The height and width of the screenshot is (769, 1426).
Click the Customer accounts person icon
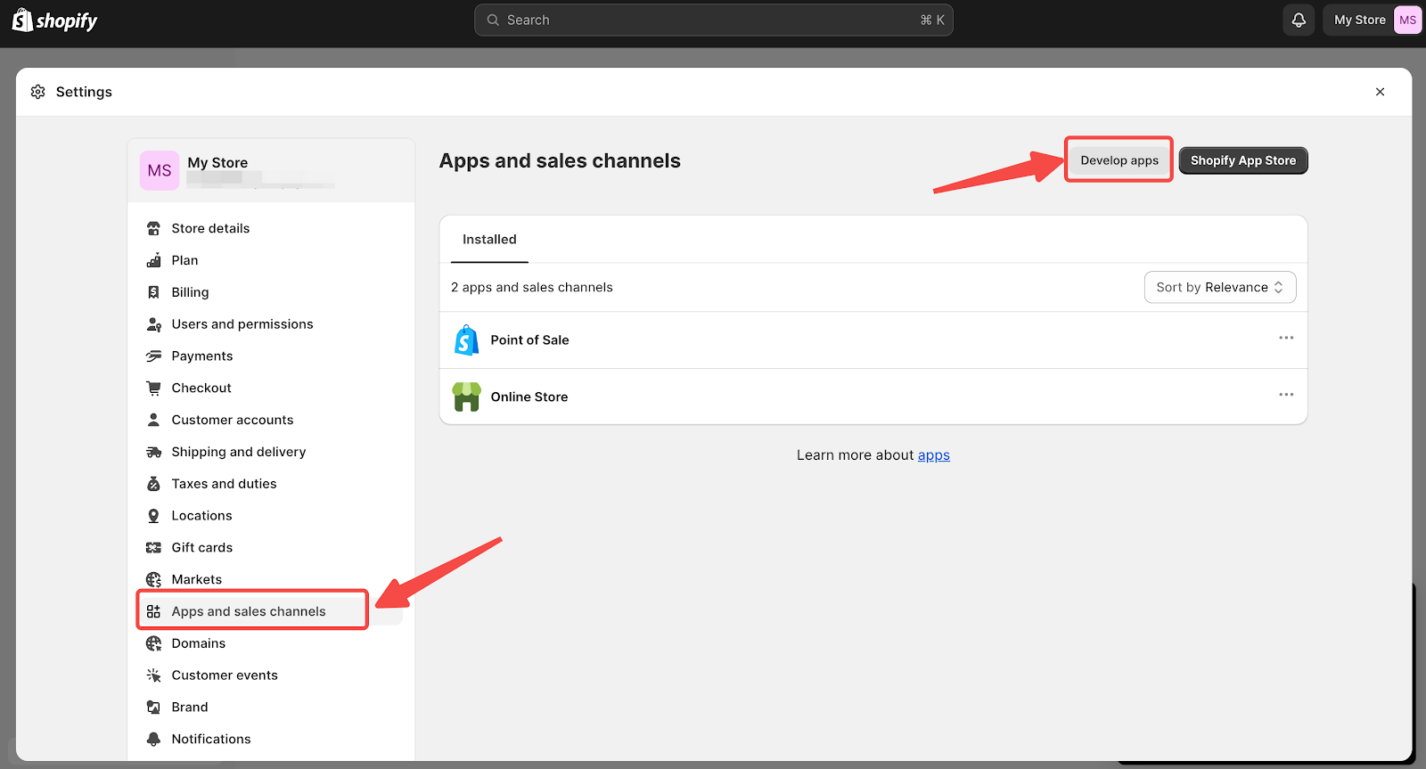153,420
